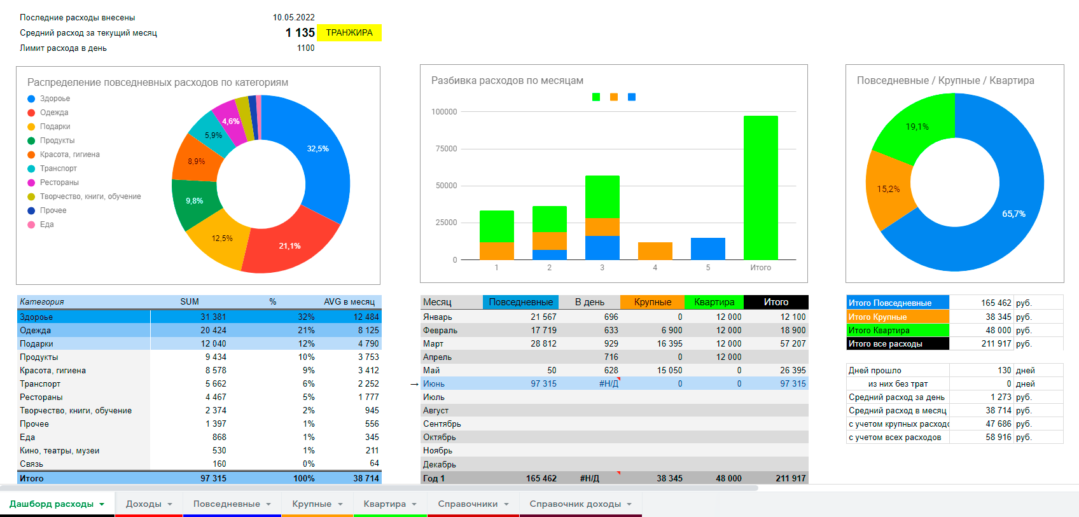Image resolution: width=1079 pixels, height=517 pixels.
Task: Select the Итого Повседневные blue cell
Action: [x=898, y=303]
